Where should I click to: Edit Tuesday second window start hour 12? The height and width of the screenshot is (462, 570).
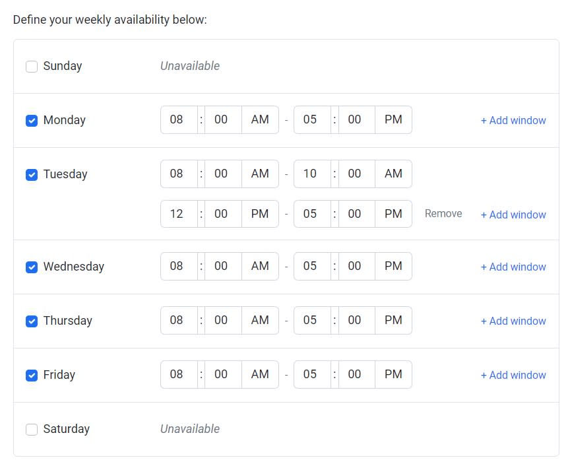[179, 214]
